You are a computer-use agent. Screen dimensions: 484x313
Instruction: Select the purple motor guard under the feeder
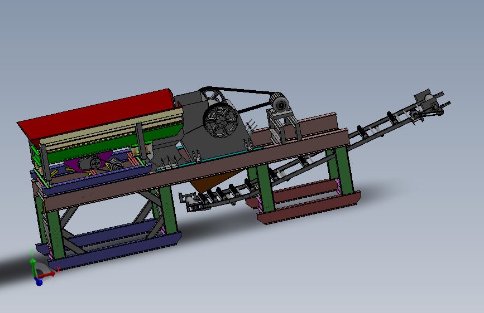(88, 161)
